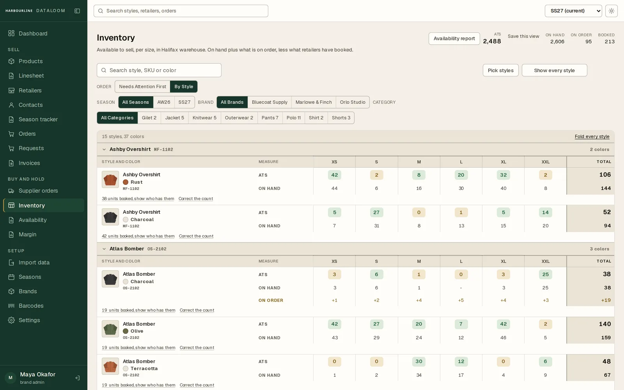Image resolution: width=624 pixels, height=390 pixels.
Task: Focus the Search style, SKU or color field
Action: (x=159, y=70)
